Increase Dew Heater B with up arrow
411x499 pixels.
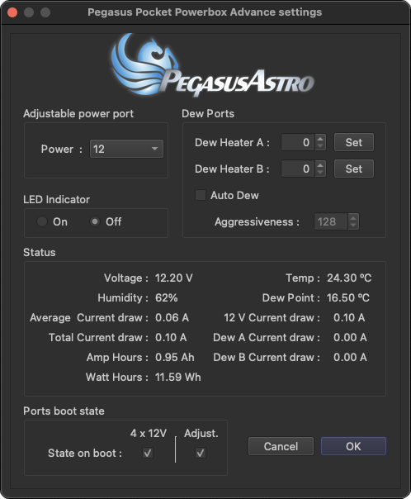click(x=320, y=165)
